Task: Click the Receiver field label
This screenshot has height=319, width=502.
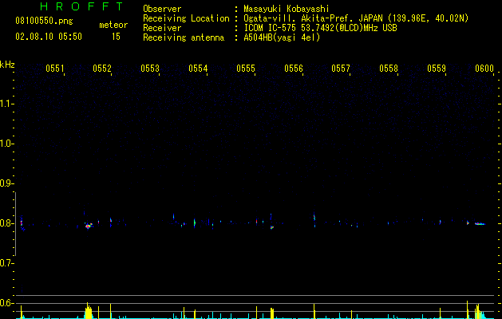Action: tap(162, 28)
